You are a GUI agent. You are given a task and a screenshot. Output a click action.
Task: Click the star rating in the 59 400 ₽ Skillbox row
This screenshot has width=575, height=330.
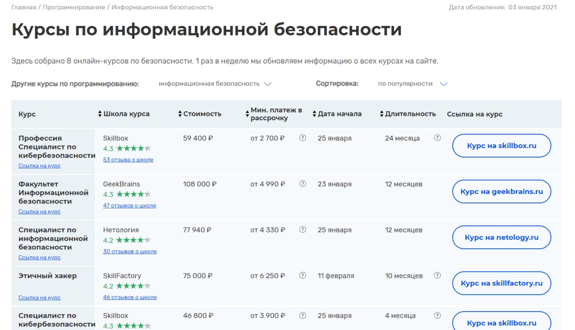point(134,149)
